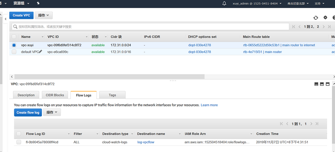
Task: Switch to the Description tab
Action: (x=26, y=95)
